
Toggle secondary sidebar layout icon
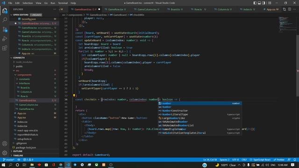point(263,3)
